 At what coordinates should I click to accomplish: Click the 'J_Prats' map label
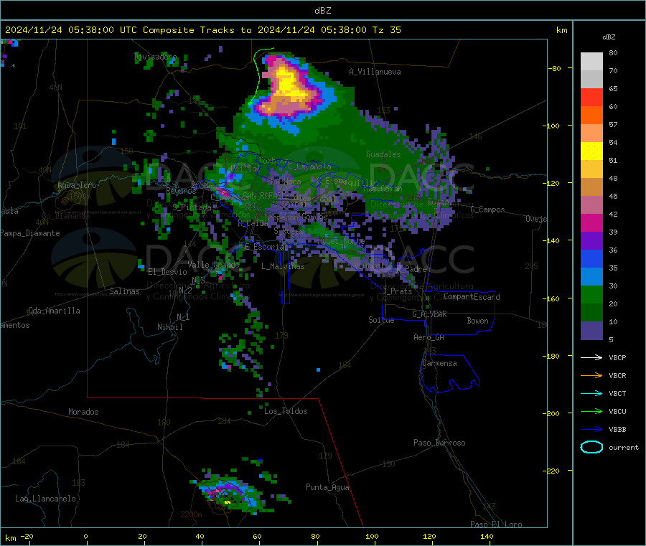coord(398,291)
